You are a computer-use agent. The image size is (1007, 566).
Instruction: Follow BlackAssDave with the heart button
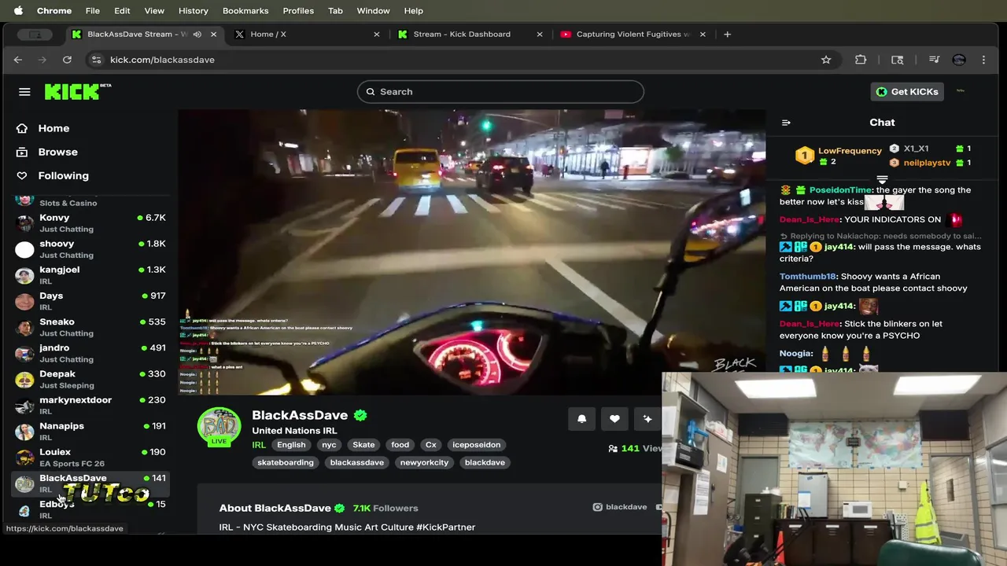pos(614,419)
